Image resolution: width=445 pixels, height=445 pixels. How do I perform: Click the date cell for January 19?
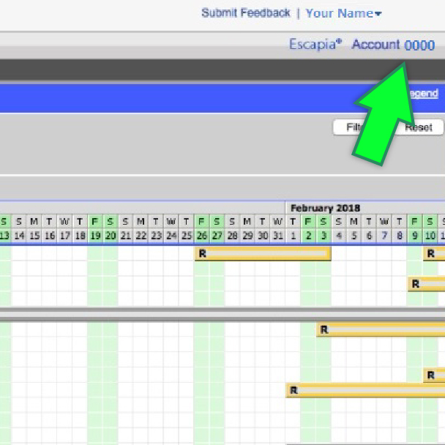(94, 236)
